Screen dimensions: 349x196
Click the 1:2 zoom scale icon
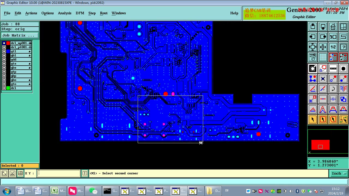(333, 47)
